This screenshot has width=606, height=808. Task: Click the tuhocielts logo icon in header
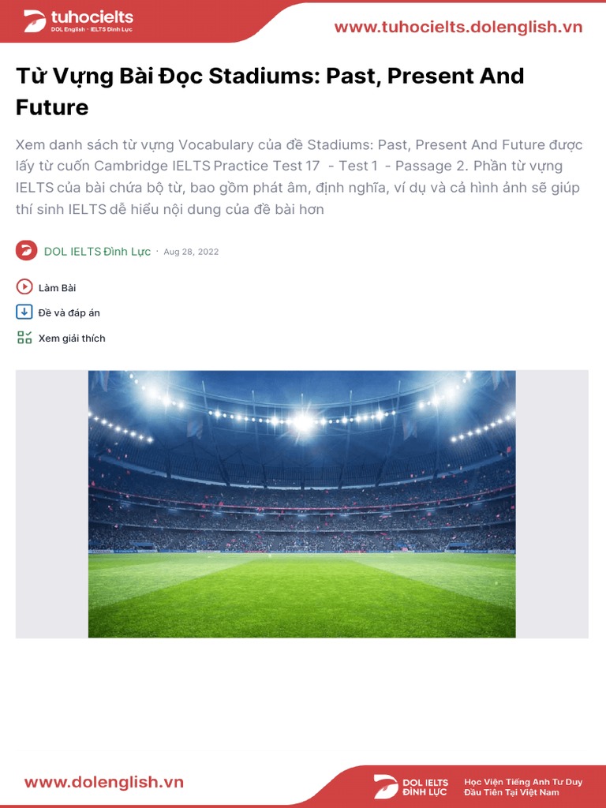[35, 21]
